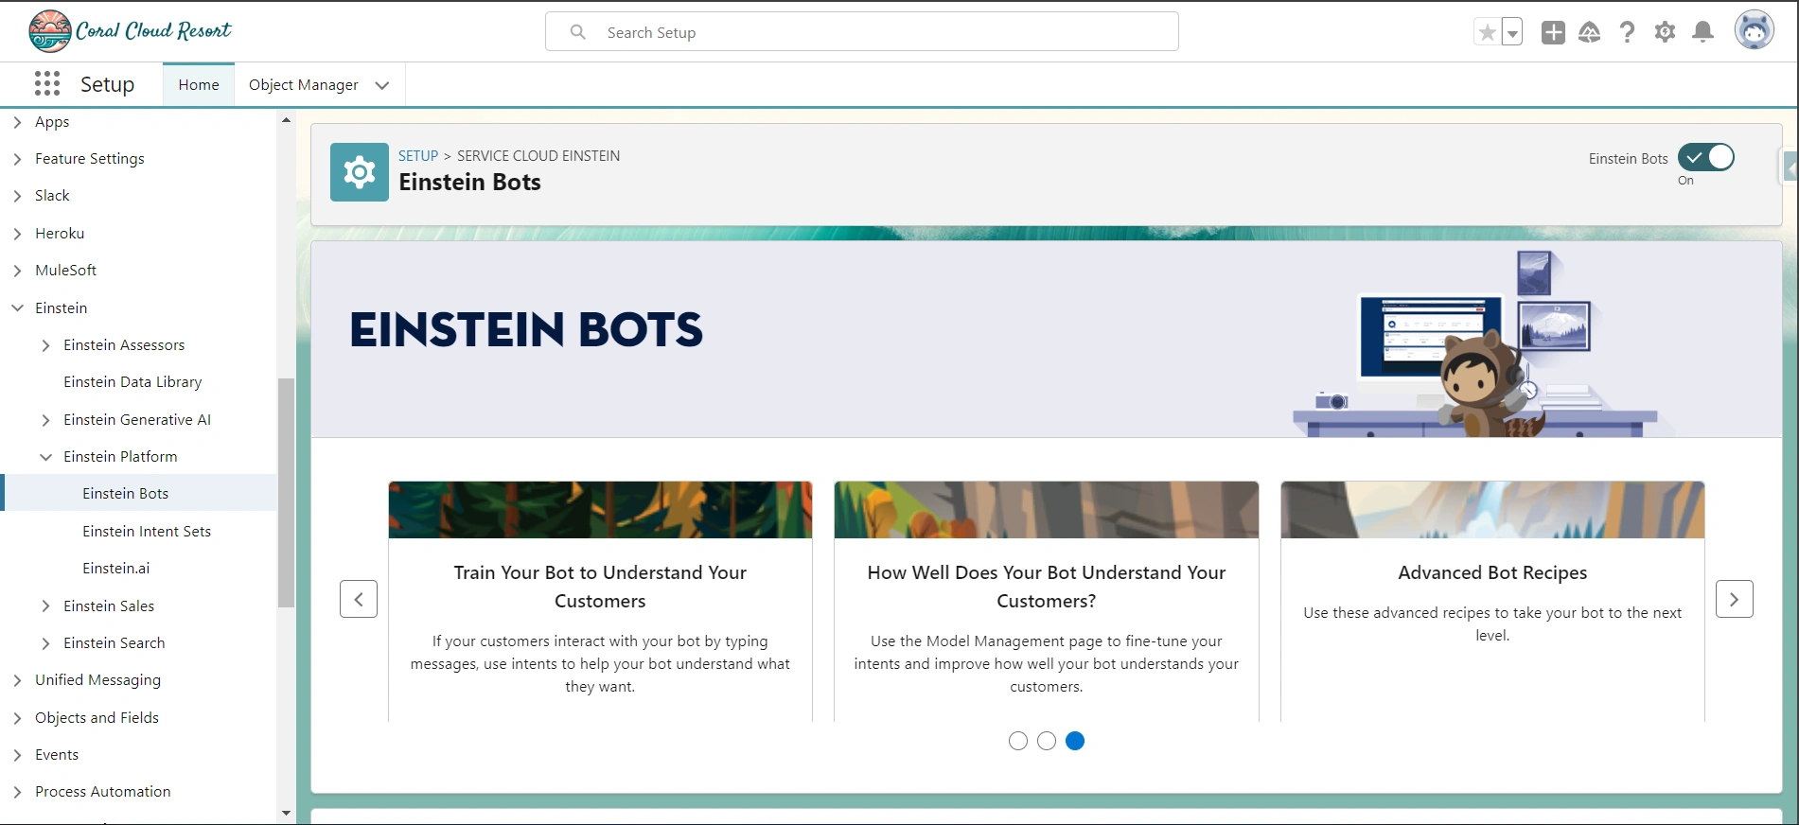Viewport: 1799px width, 825px height.
Task: Open Advanced Bot Recipes card
Action: pyautogui.click(x=1492, y=602)
